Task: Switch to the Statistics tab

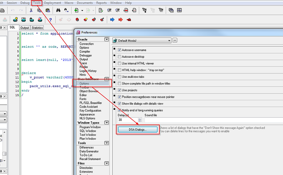Action: pos(37,28)
